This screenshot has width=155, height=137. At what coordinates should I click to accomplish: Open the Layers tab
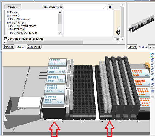[x=132, y=47]
